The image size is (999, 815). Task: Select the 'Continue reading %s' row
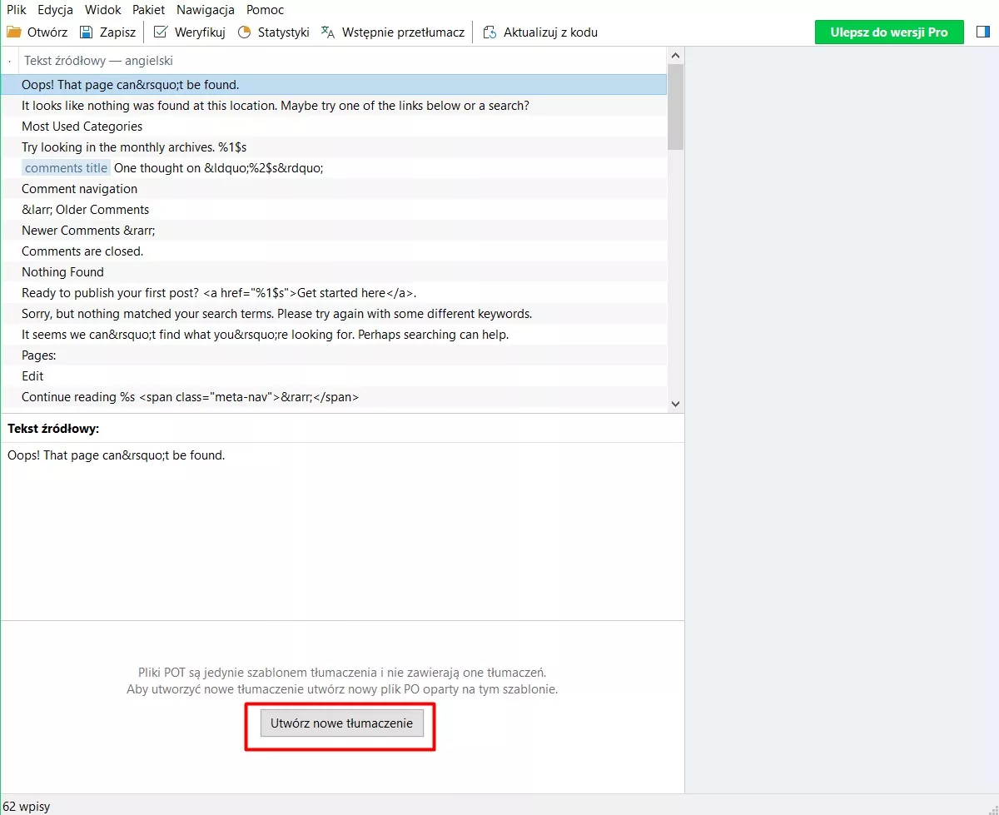point(334,397)
